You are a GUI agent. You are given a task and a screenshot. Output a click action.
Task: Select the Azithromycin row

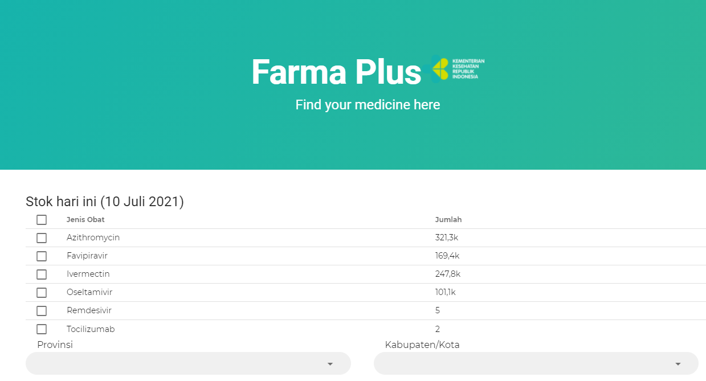[x=228, y=237]
